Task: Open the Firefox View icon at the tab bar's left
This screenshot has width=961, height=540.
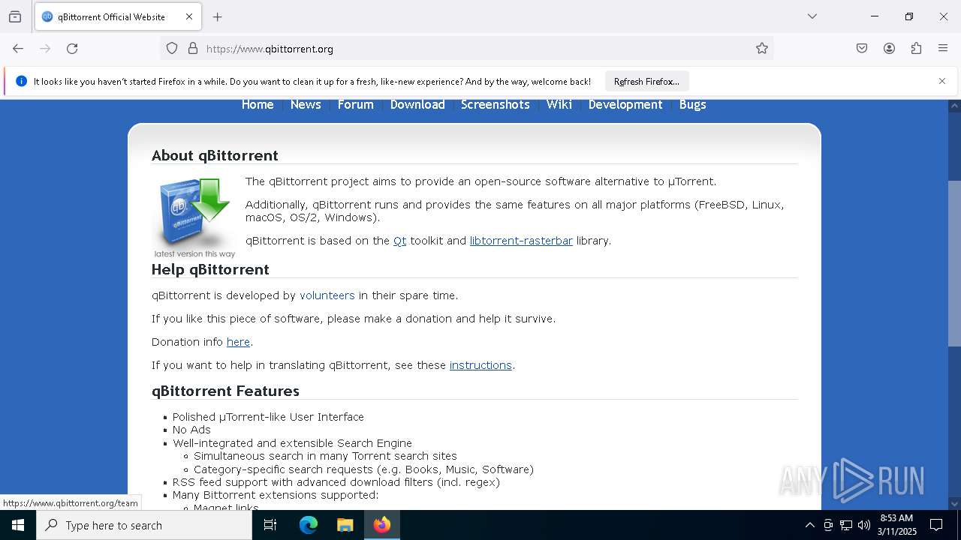Action: click(15, 16)
